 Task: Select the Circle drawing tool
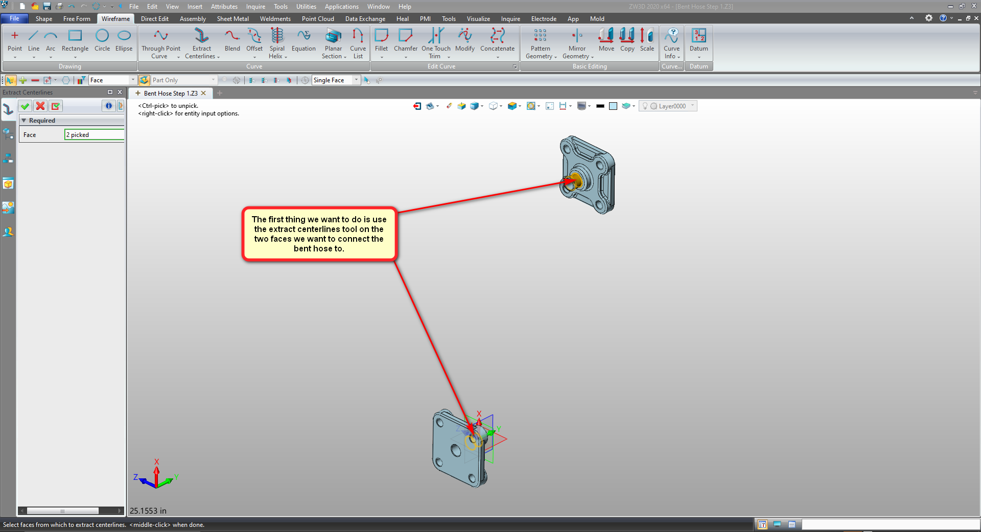(x=102, y=41)
